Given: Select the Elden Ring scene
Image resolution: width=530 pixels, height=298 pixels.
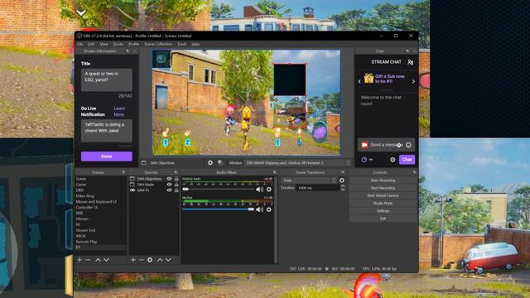Looking at the screenshot, I should pyautogui.click(x=84, y=196).
